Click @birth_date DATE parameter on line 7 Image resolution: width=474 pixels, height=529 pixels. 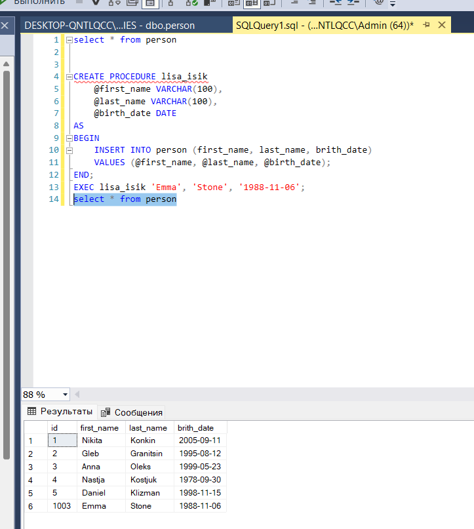135,113
